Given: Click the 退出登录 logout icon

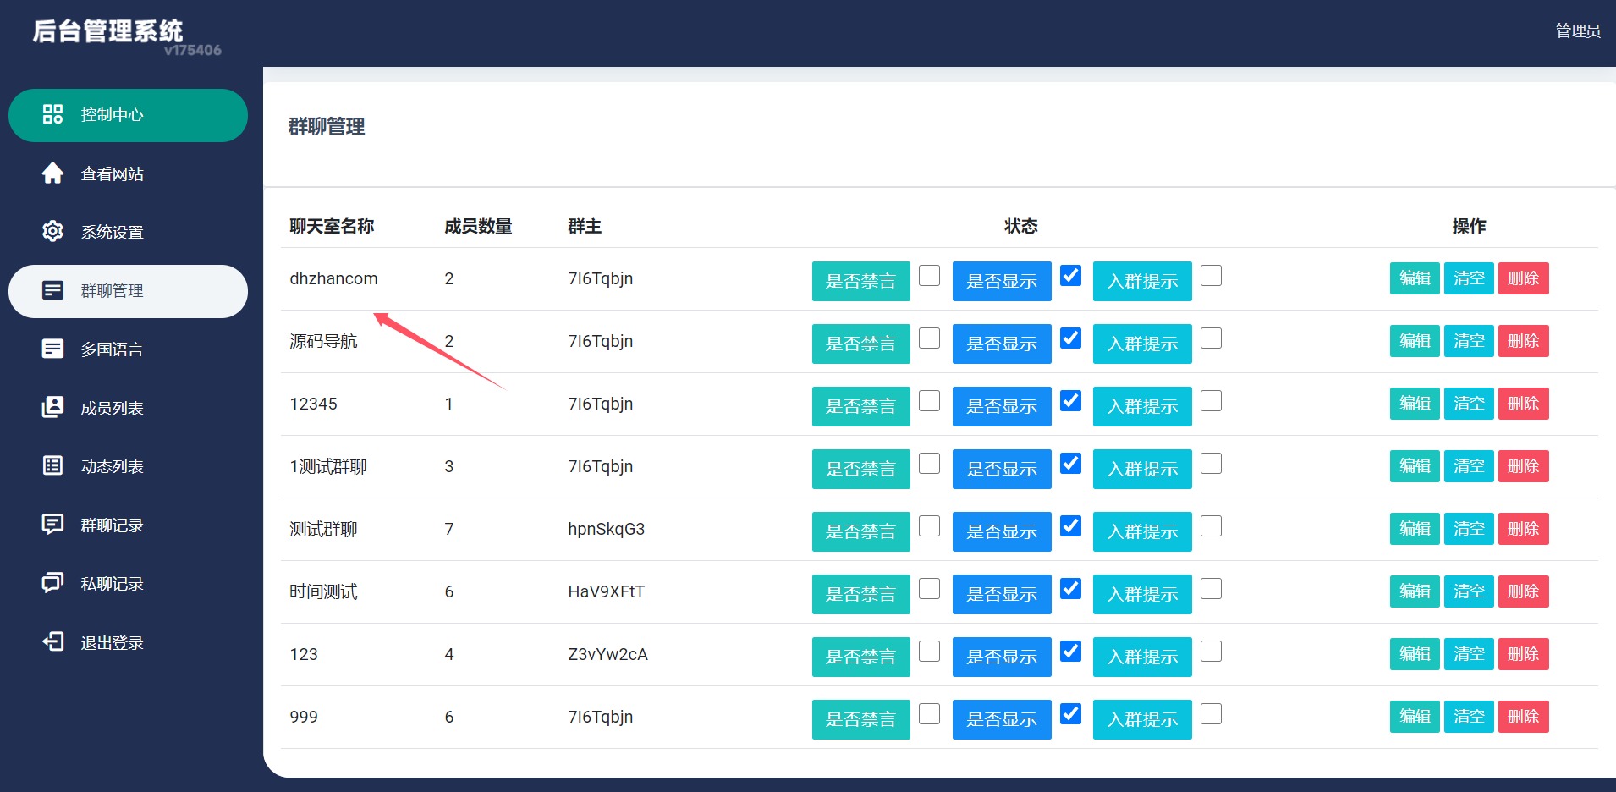Looking at the screenshot, I should pos(52,642).
